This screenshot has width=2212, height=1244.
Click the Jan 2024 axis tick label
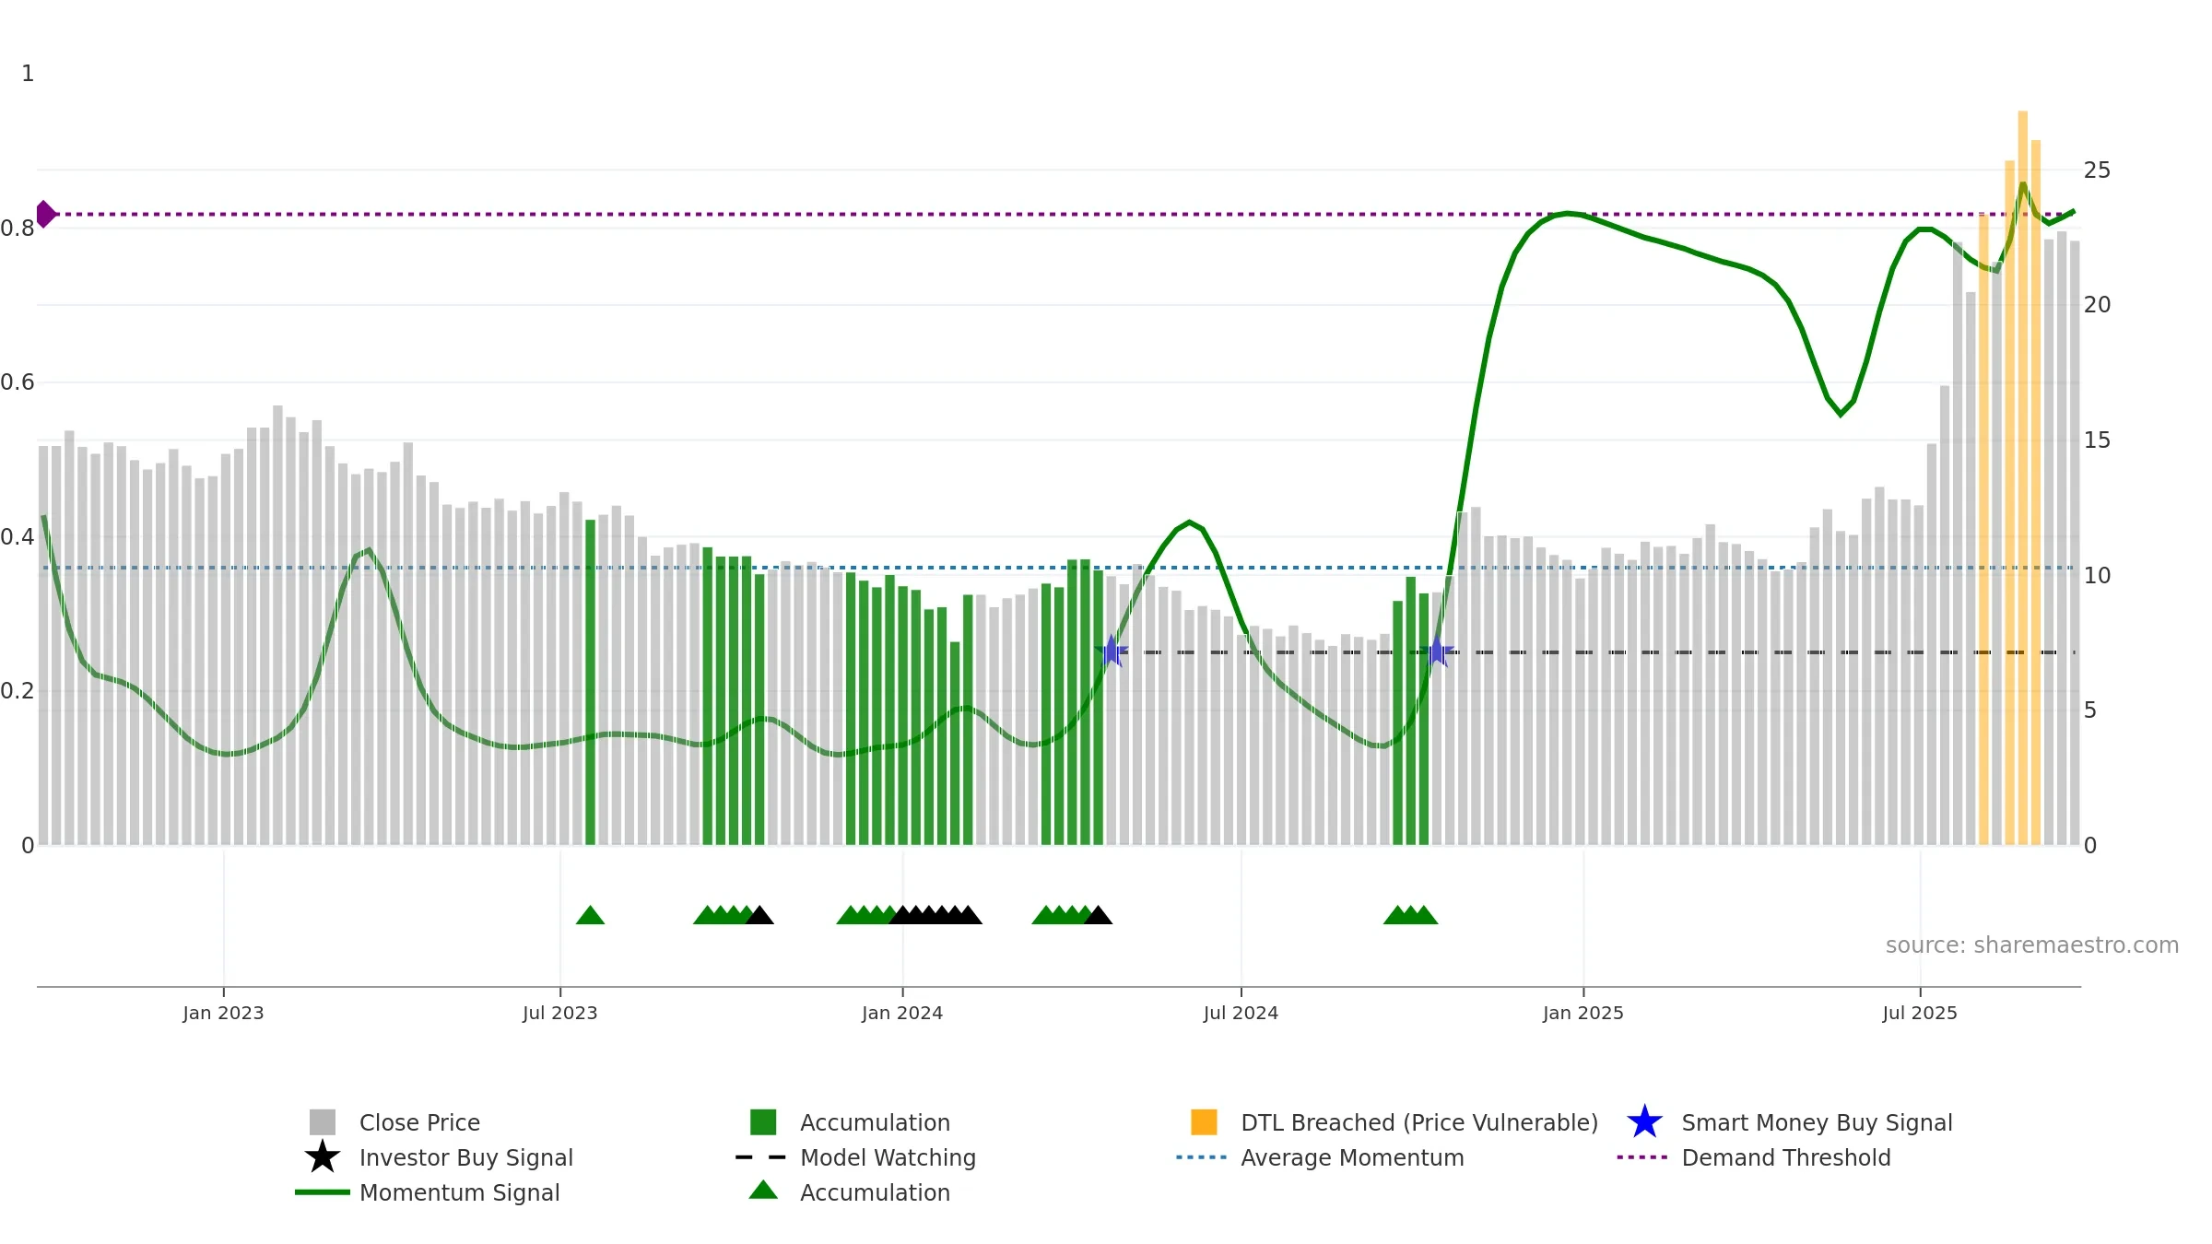[x=902, y=1014]
